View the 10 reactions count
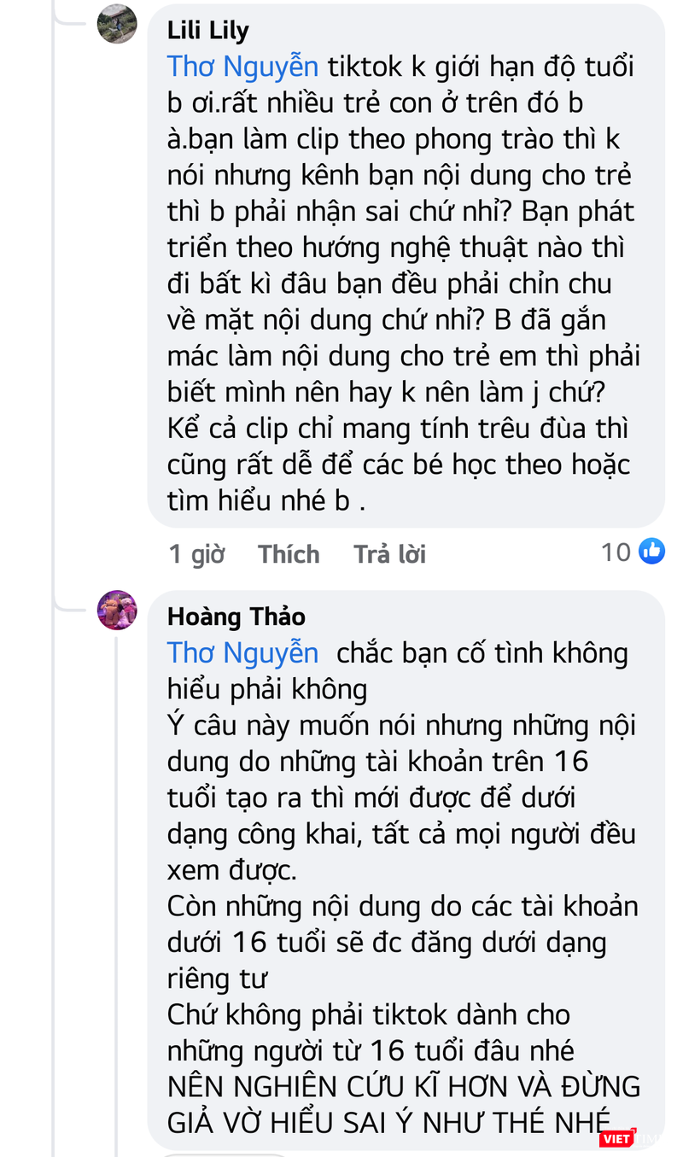Screen dimensions: 683x1157 point(616,552)
